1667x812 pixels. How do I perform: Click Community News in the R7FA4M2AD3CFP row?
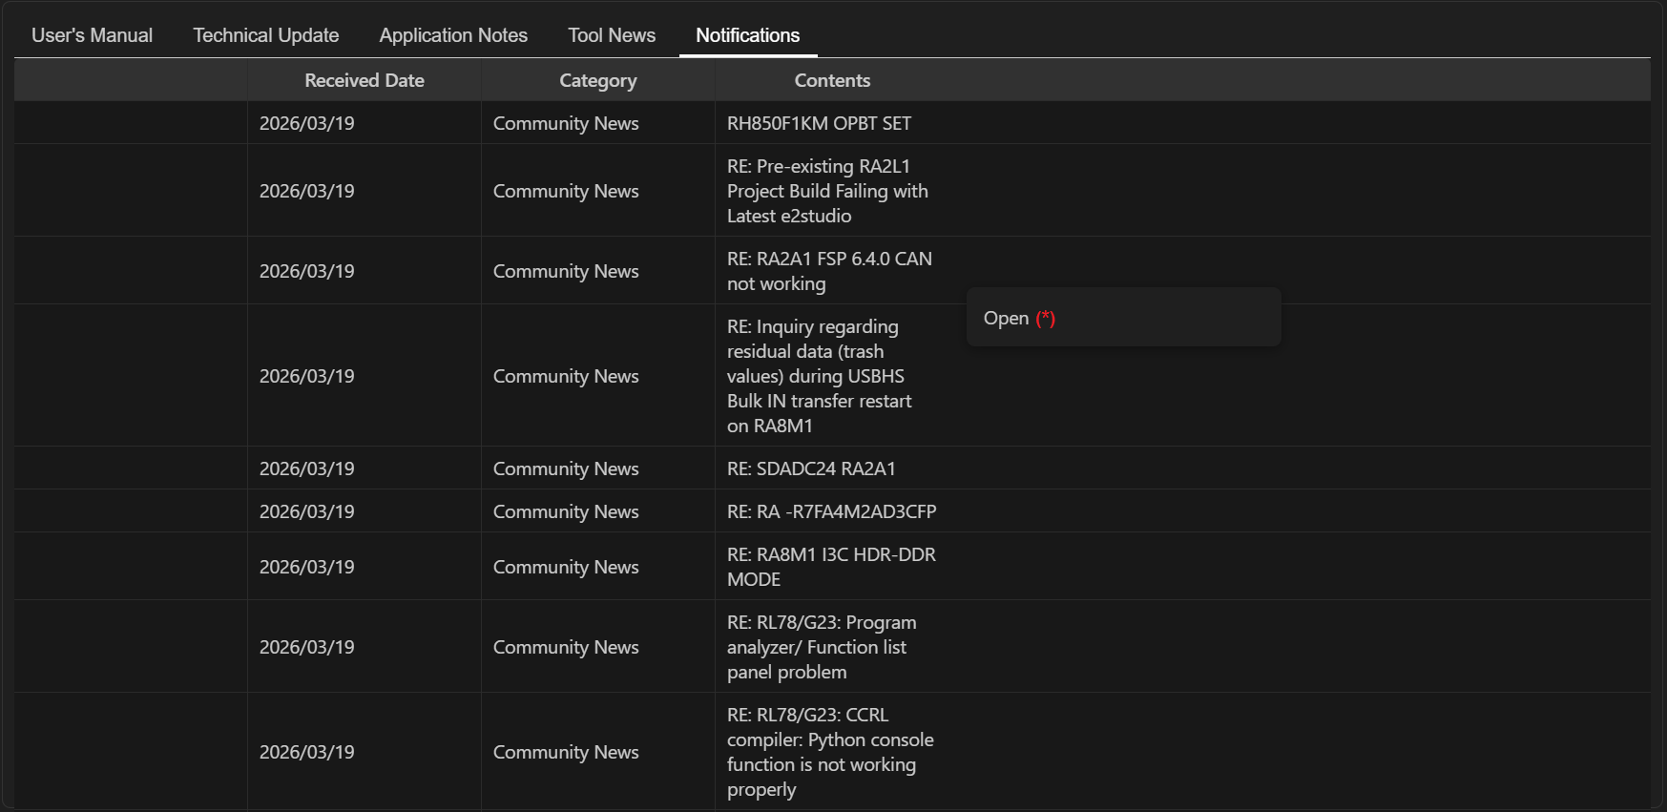pyautogui.click(x=566, y=511)
